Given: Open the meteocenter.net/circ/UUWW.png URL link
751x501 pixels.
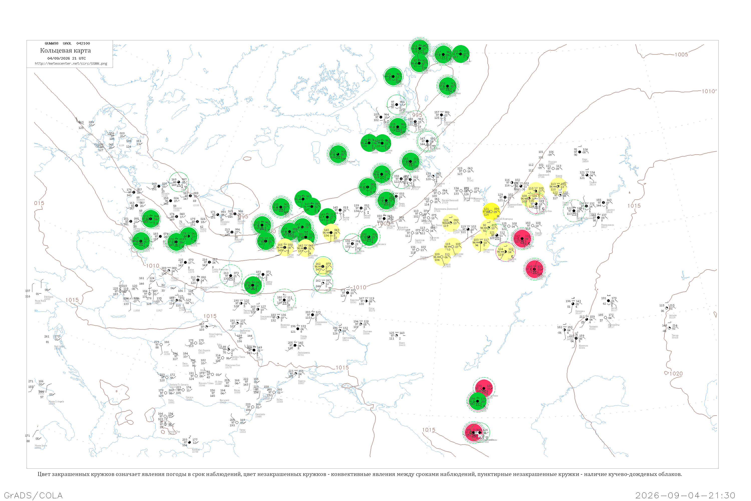Looking at the screenshot, I should point(71,63).
